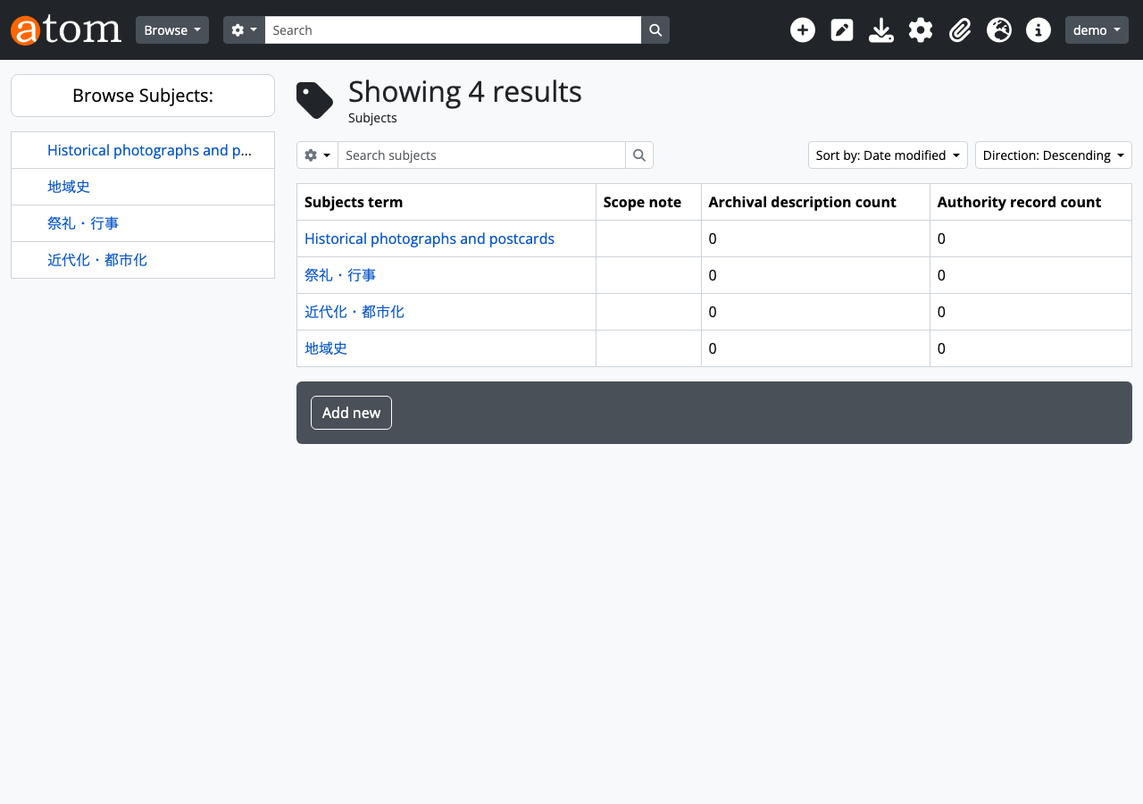
Task: Open the Admin gear menu icon
Action: point(921,29)
